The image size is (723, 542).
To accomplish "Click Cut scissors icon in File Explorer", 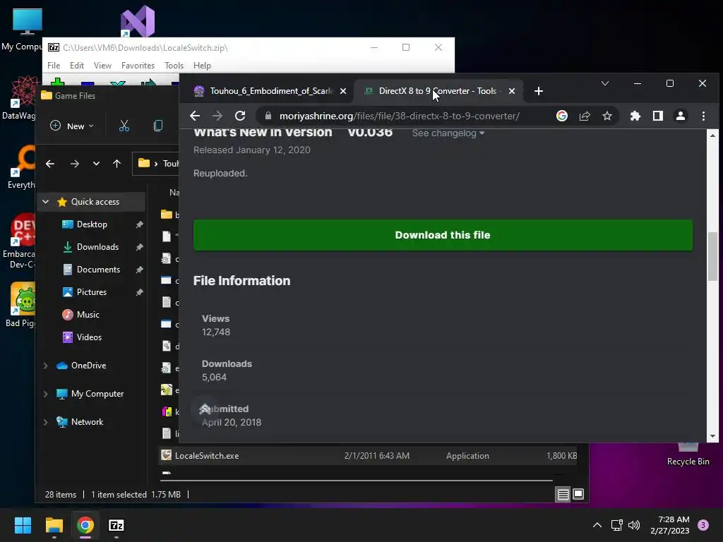I will click(x=124, y=126).
